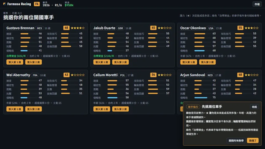The width and height of the screenshot is (265, 149).
Task: Click Wei's 年薪 $24k salary text
Action: tap(12, 103)
